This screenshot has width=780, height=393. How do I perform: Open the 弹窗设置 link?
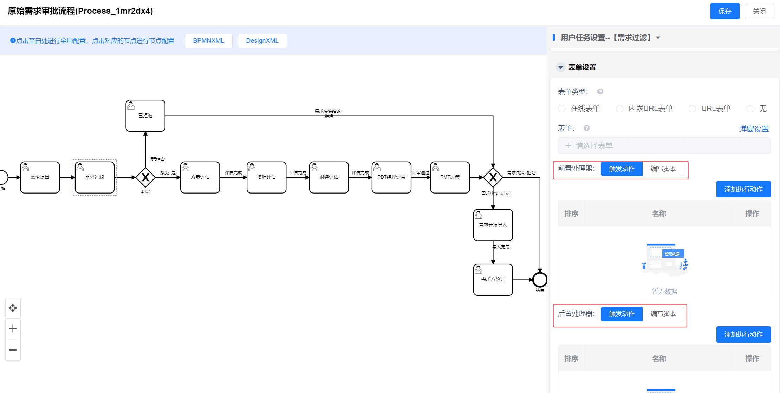(x=754, y=129)
